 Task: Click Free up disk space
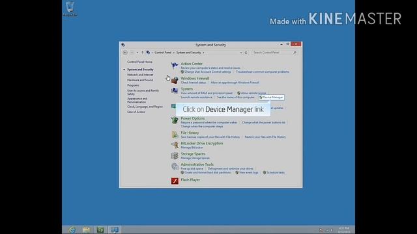192,169
